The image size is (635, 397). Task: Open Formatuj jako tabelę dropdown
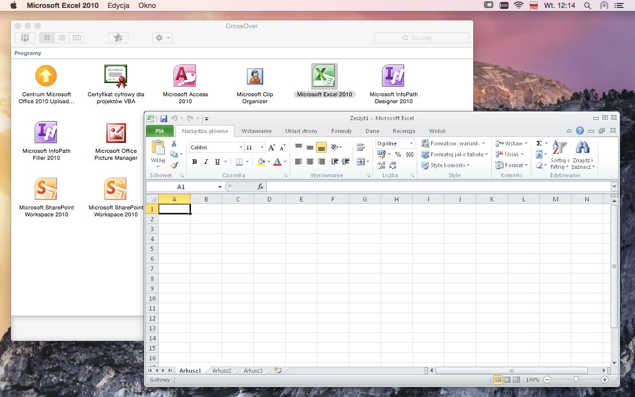click(455, 154)
